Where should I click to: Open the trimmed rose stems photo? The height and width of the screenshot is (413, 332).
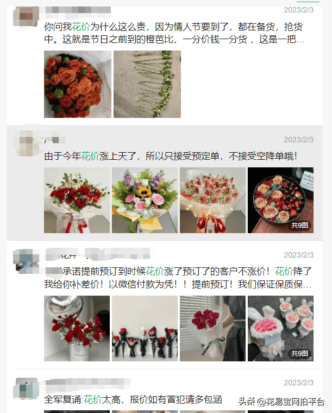click(x=147, y=84)
